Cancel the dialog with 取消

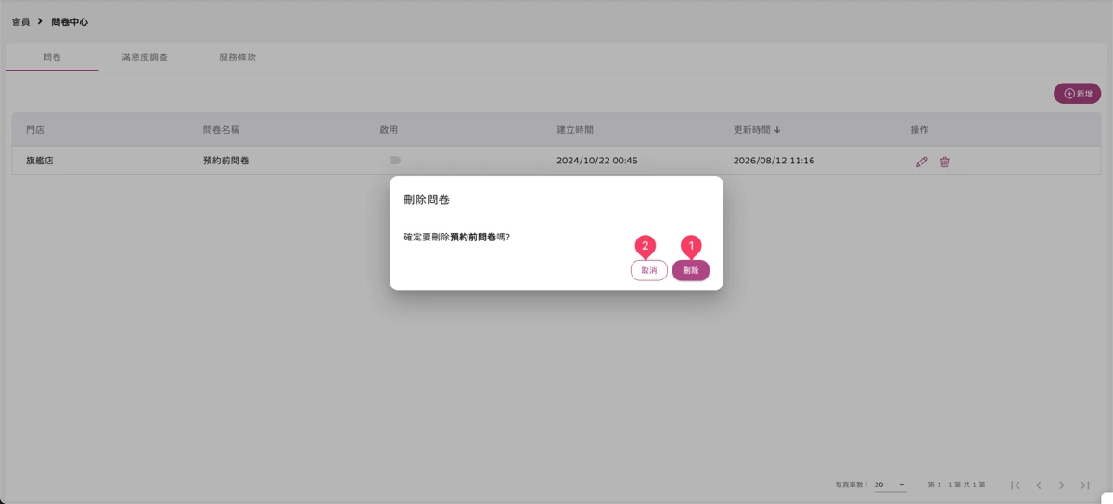(x=649, y=270)
